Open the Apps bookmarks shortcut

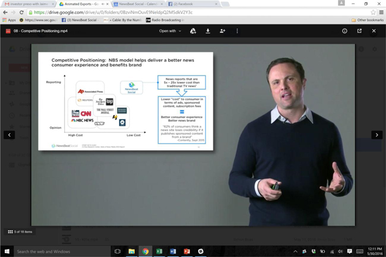click(8, 20)
